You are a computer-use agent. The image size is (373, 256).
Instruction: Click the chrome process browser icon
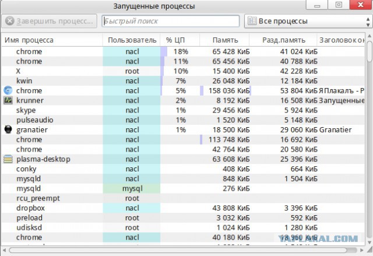(x=8, y=90)
